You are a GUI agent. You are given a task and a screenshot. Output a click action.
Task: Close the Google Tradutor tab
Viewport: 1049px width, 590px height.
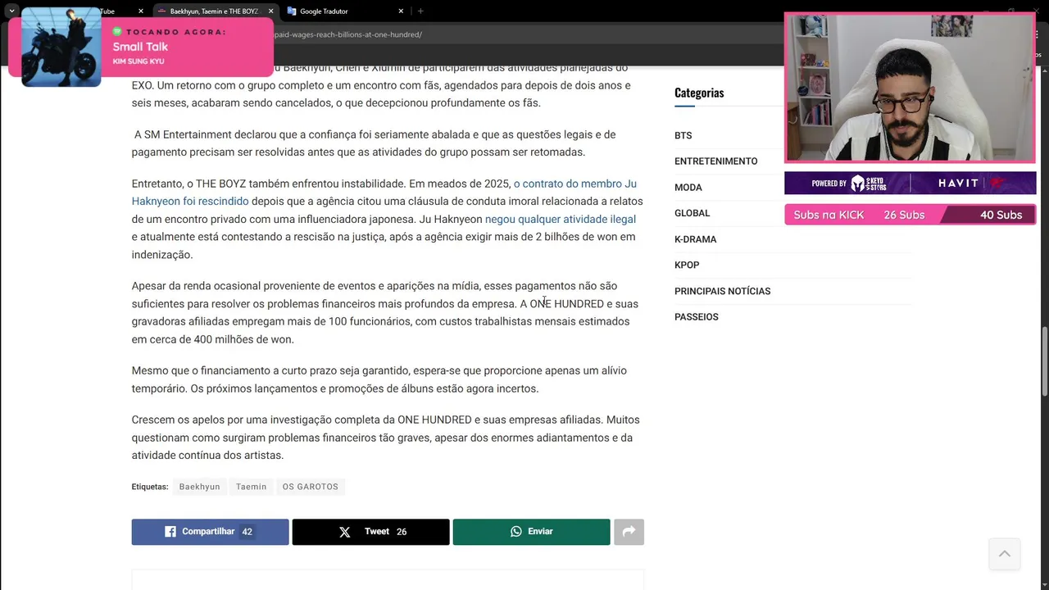pyautogui.click(x=401, y=11)
